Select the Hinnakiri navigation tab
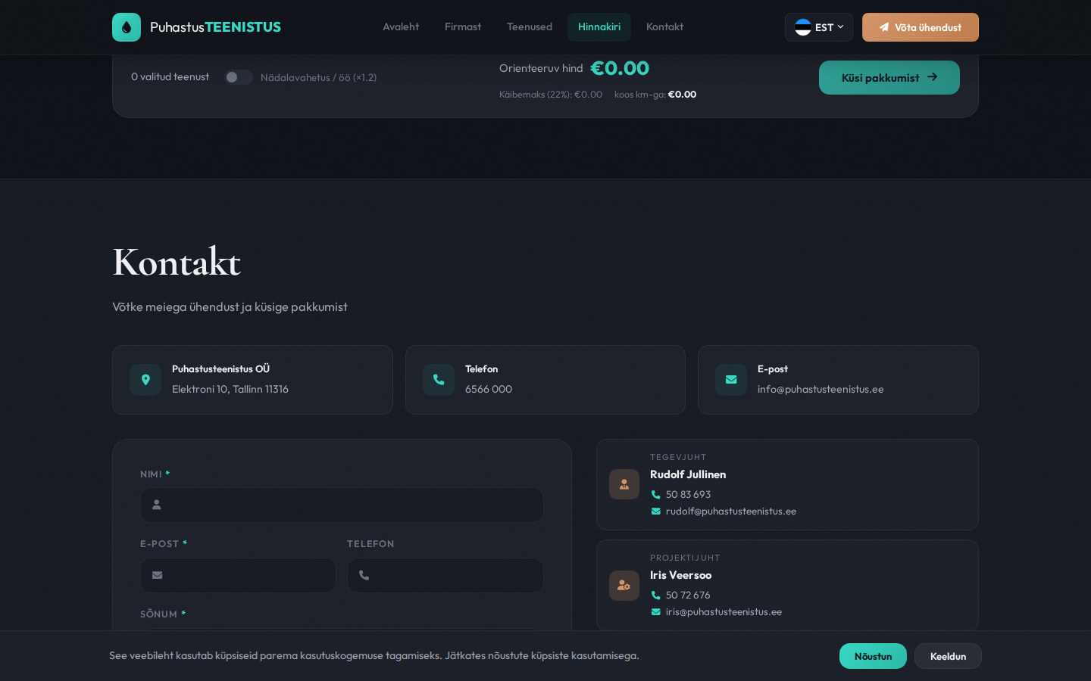 click(x=599, y=27)
